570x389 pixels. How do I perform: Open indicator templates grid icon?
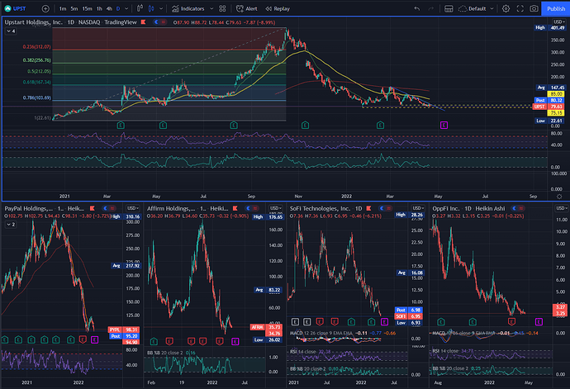pos(222,8)
